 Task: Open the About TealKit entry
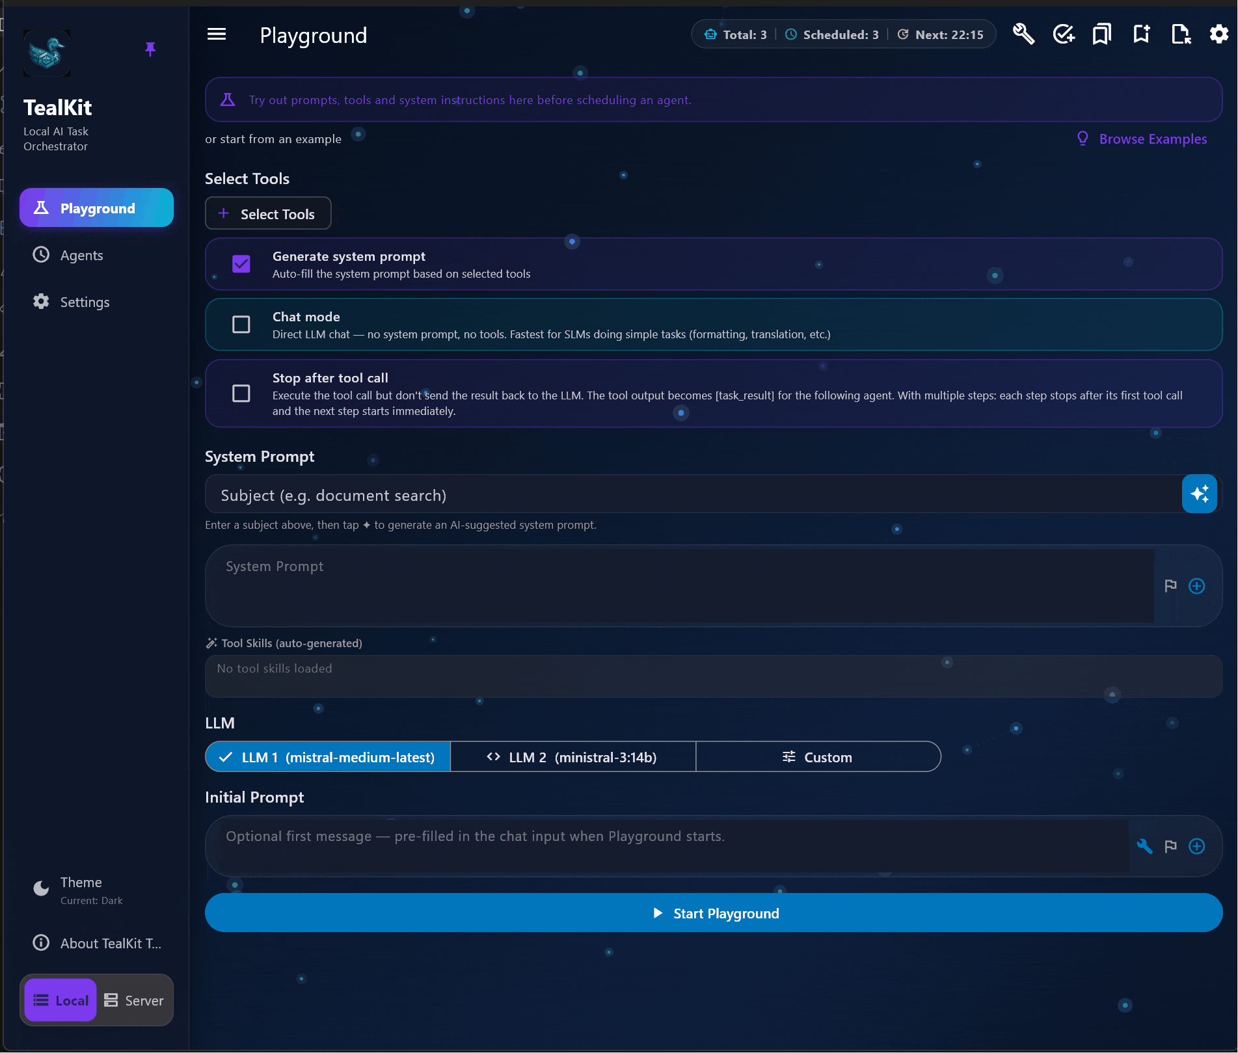coord(96,943)
